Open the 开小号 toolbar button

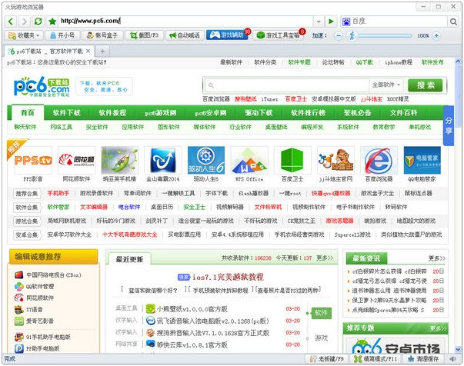pyautogui.click(x=62, y=35)
